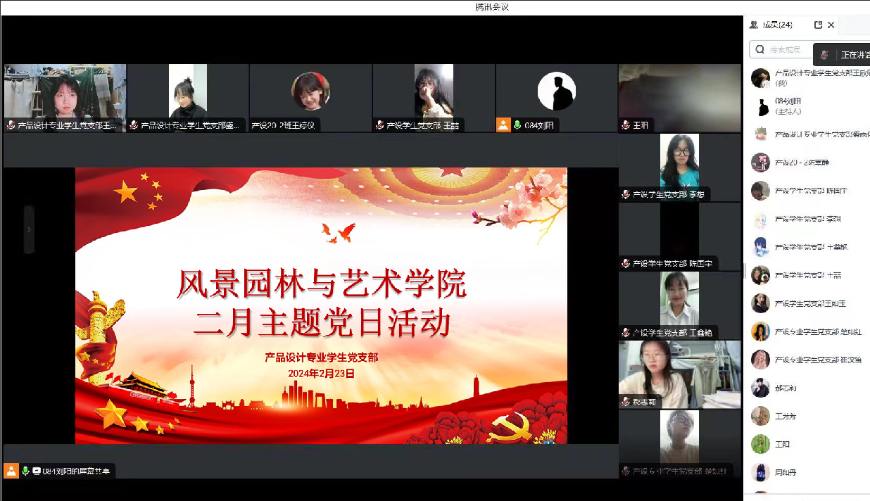Screen dimensions: 870x501
Task: Click green microphone icon on 084刘阳 video tile
Action: 517,125
